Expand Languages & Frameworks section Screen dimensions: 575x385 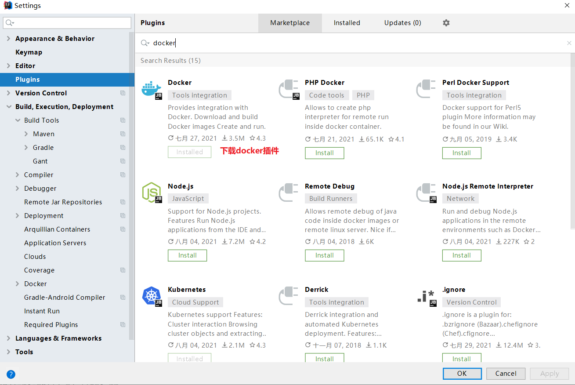click(9, 338)
